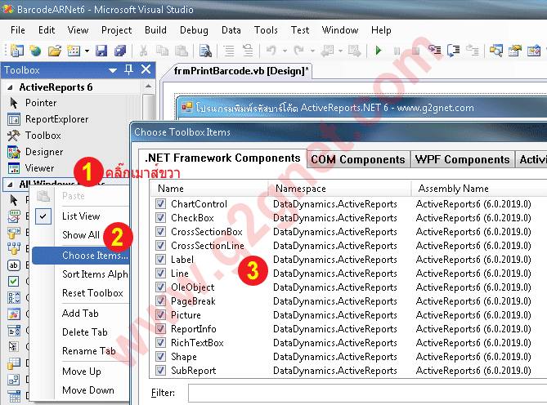Click the New Web Site globe icon
The height and width of the screenshot is (405, 547).
pyautogui.click(x=35, y=51)
